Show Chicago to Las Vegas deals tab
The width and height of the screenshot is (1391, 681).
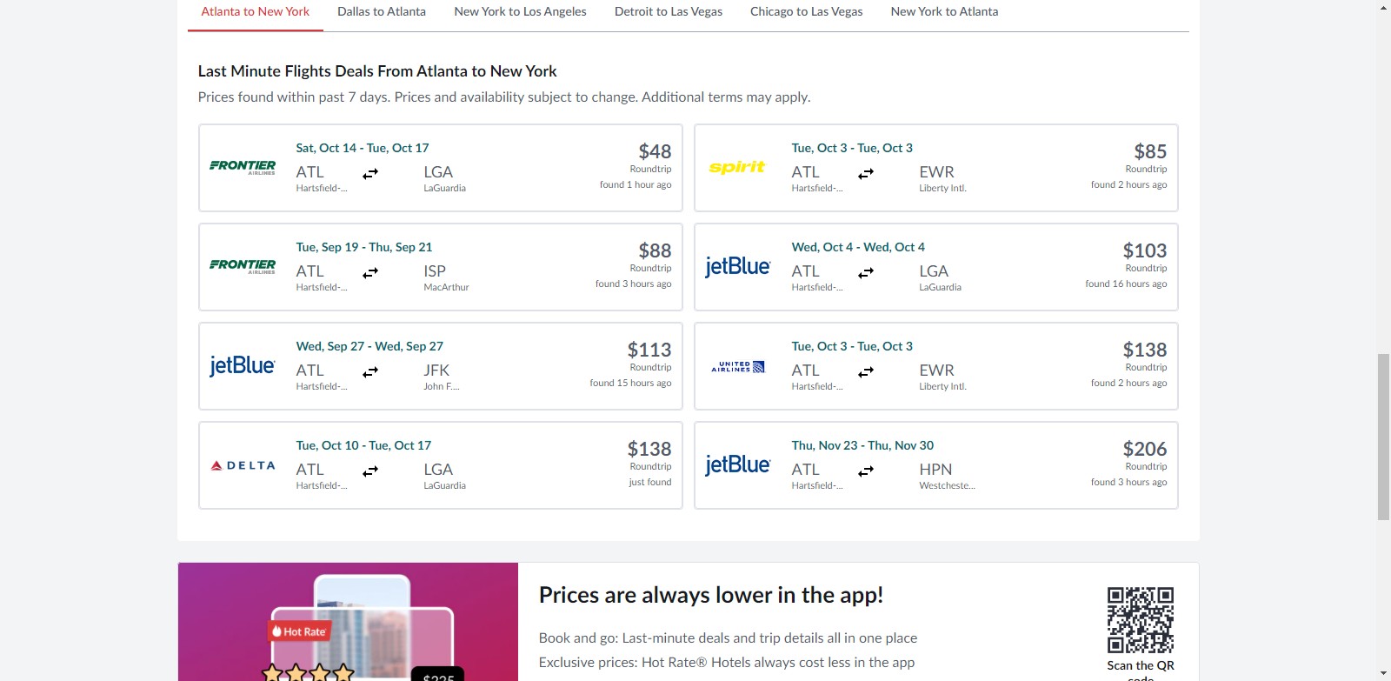806,12
